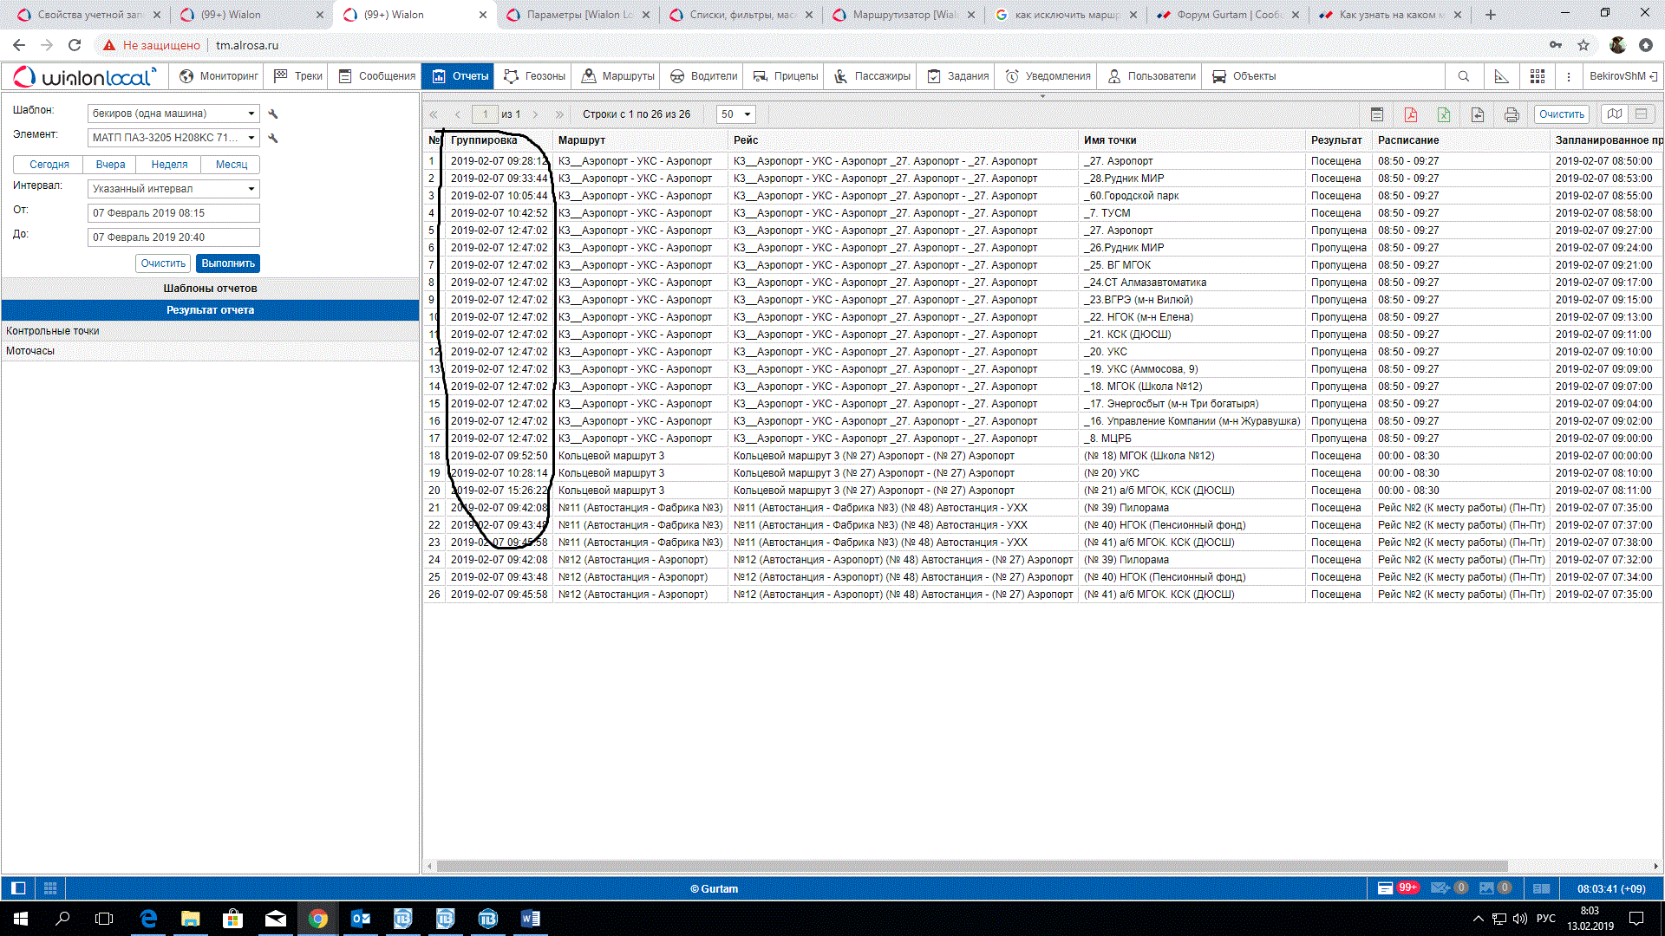Toggle the split table view button
Viewport: 1665px width, 936px height.
(1641, 114)
